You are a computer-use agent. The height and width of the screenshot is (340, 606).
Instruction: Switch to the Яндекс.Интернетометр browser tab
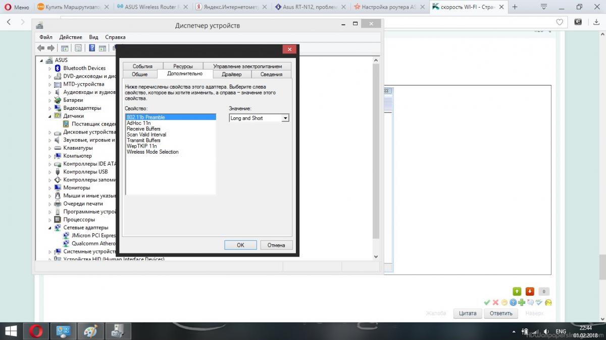(232, 7)
